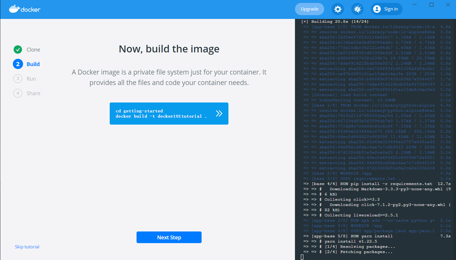Click the Docker whale logo
Image resolution: width=456 pixels, height=260 pixels.
coord(25,9)
